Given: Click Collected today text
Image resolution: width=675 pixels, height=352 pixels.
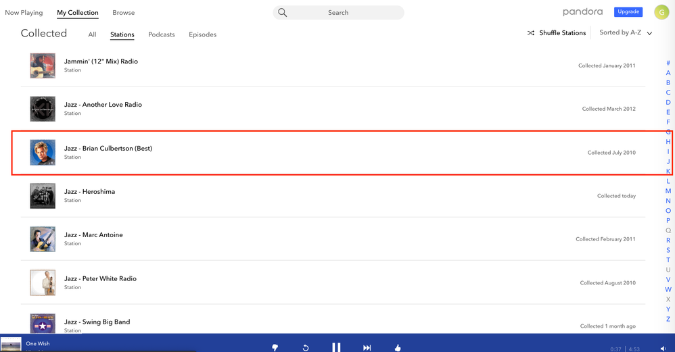Looking at the screenshot, I should [x=616, y=196].
